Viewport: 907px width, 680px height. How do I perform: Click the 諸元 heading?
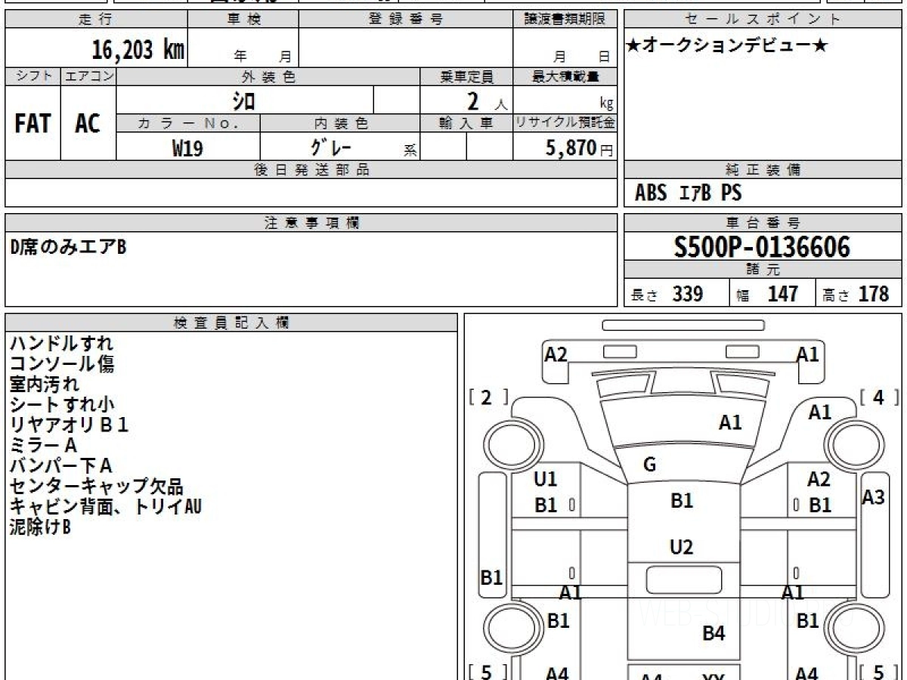(x=763, y=270)
